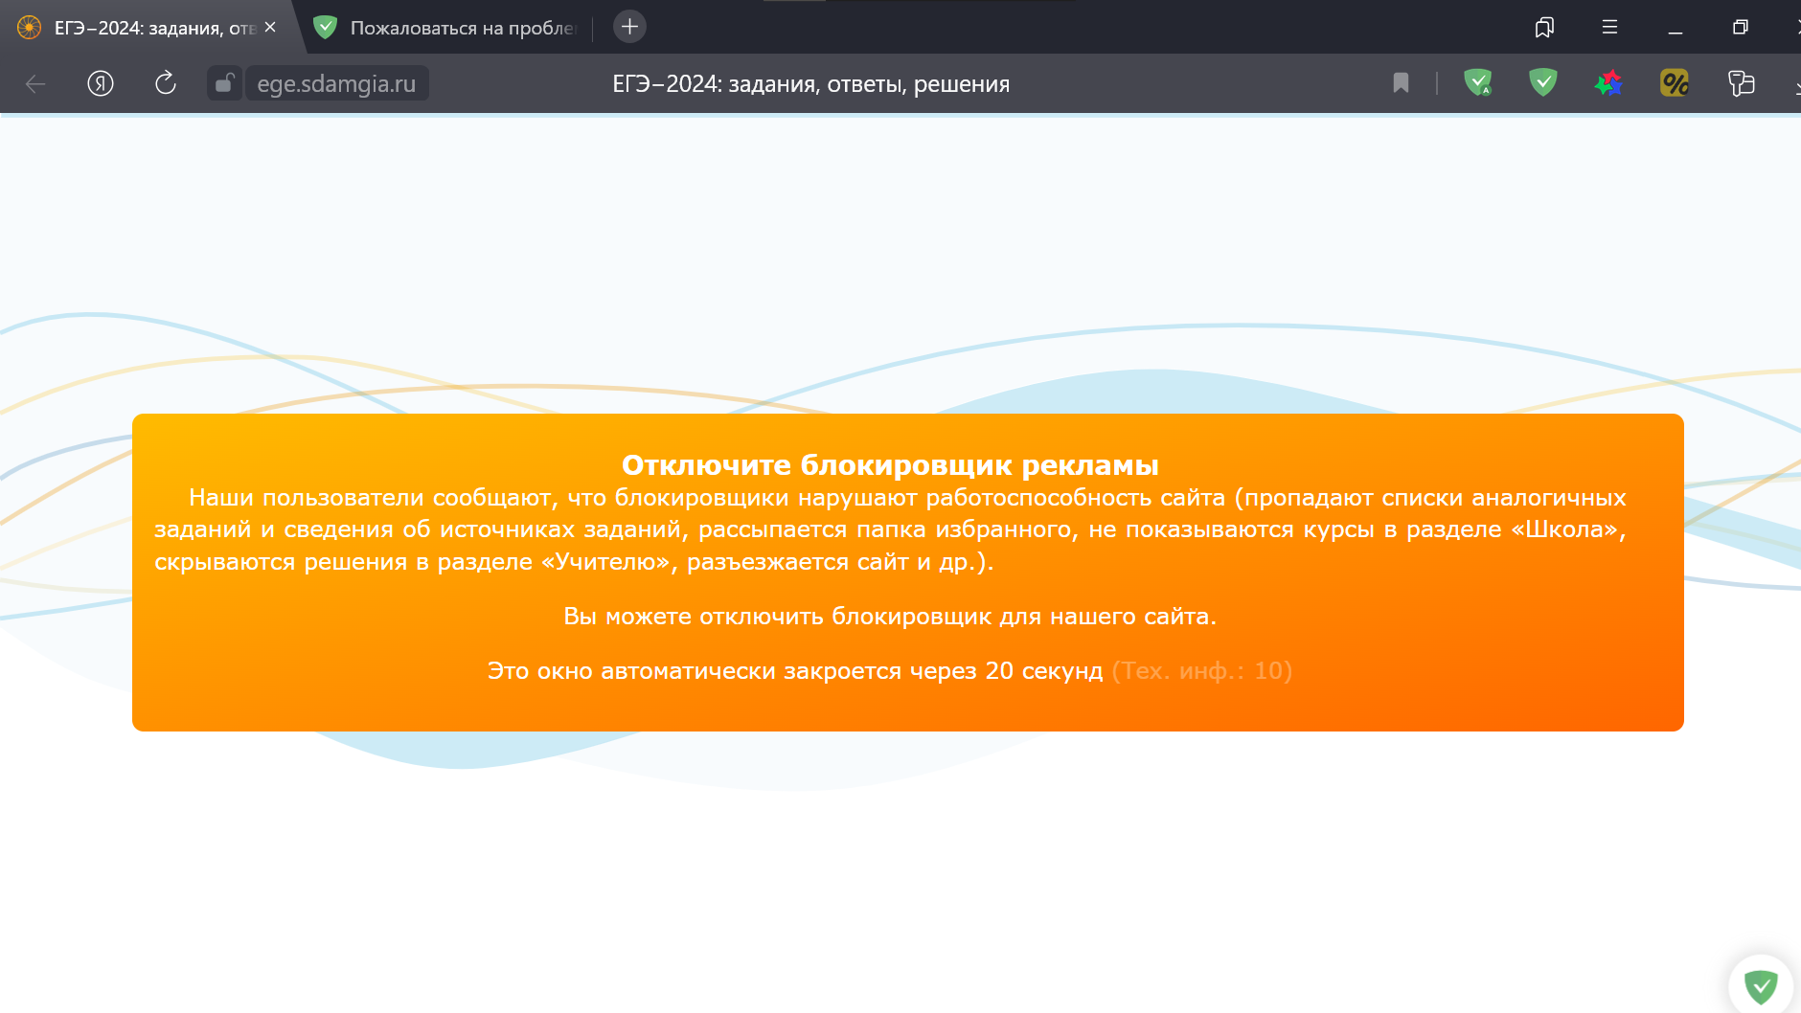This screenshot has width=1801, height=1013.
Task: Click the page title ЕГЭ–2024 in toolbar
Action: click(x=809, y=83)
